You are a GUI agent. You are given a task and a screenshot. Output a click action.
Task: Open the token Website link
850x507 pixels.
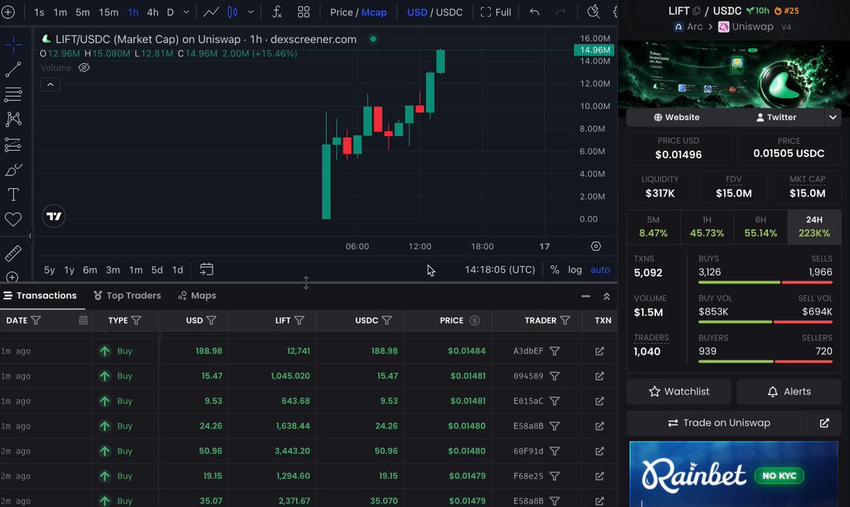(x=676, y=118)
